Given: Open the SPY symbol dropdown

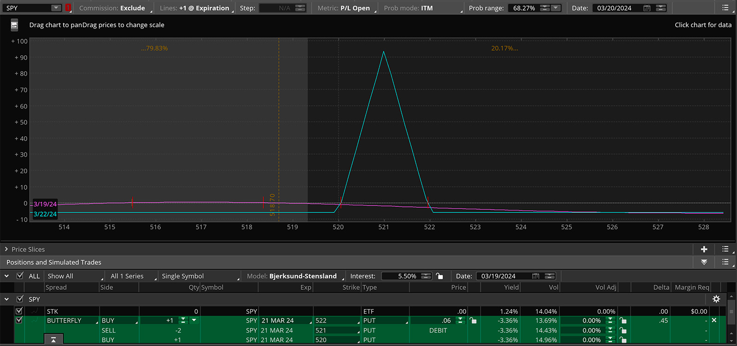Looking at the screenshot, I should point(56,8).
